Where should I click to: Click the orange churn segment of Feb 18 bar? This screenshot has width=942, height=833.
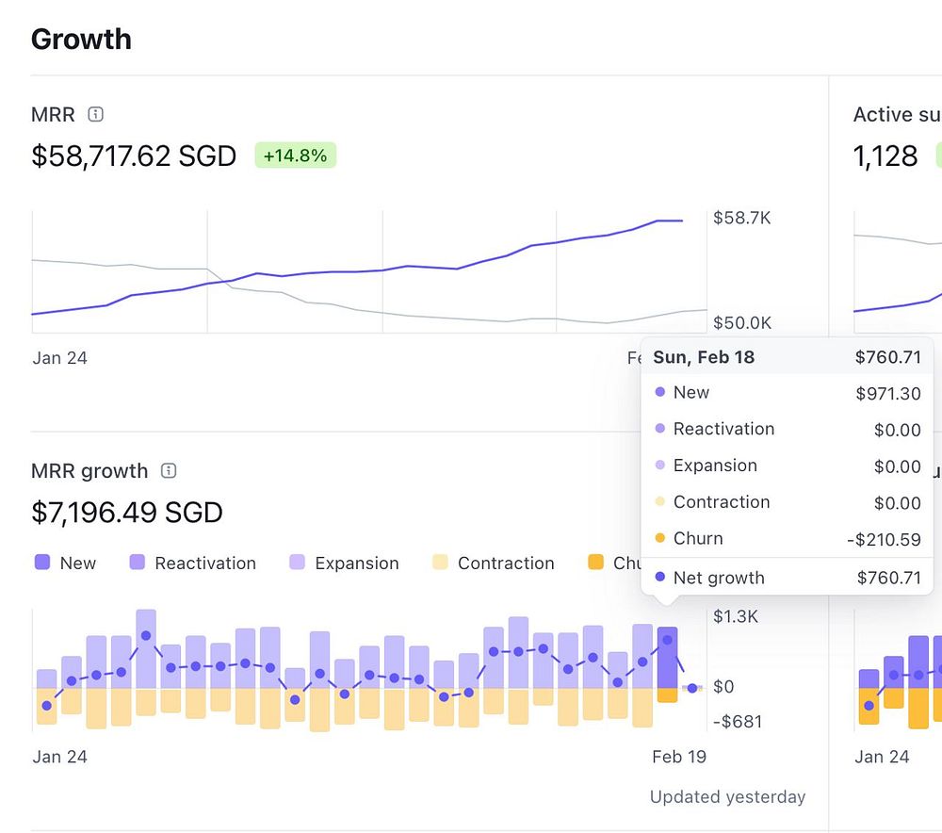[667, 695]
